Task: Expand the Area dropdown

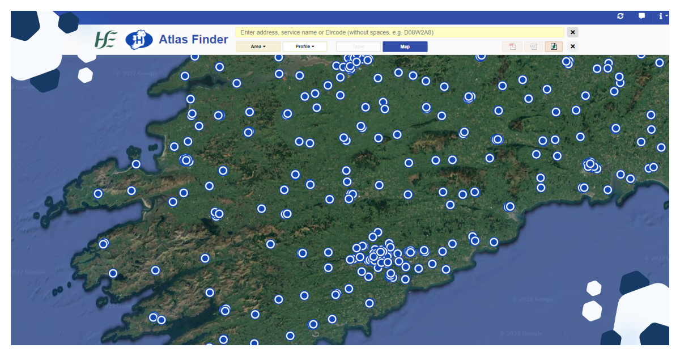Action: [x=258, y=46]
